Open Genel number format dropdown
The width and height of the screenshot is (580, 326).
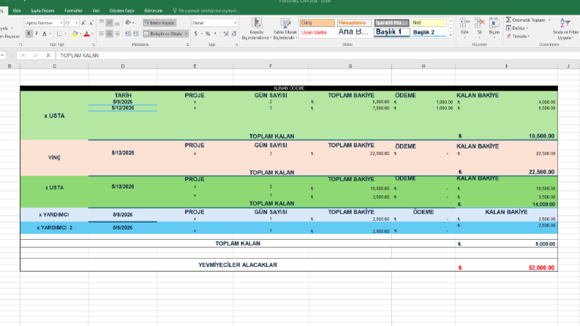235,23
